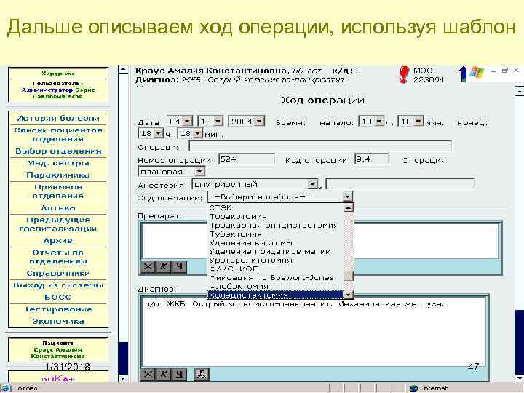
Task: Click the bold Ж button under Препарат
Action: pos(148,266)
